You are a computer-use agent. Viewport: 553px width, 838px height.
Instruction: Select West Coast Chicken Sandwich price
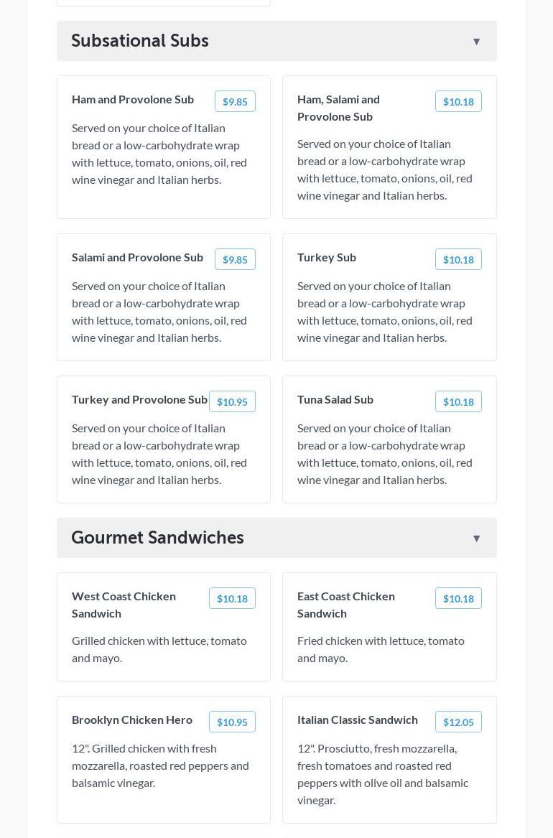(x=232, y=598)
